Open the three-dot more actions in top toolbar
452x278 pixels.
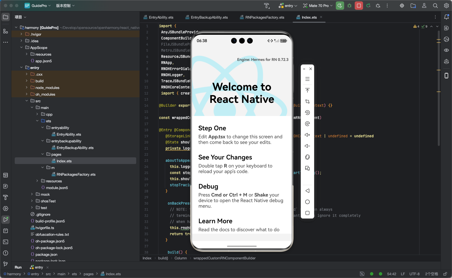click(x=387, y=6)
